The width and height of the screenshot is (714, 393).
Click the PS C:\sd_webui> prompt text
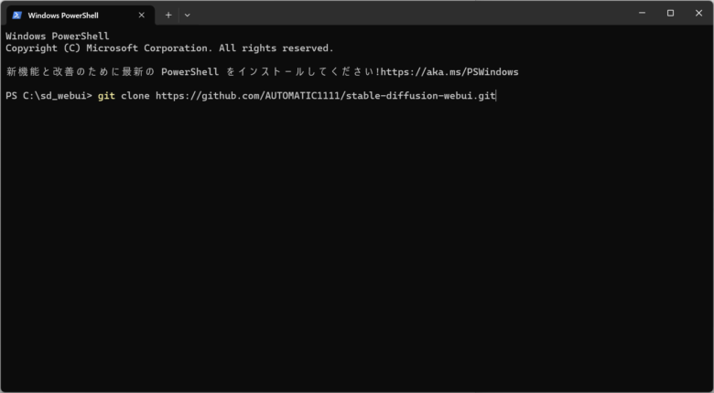[x=49, y=97]
